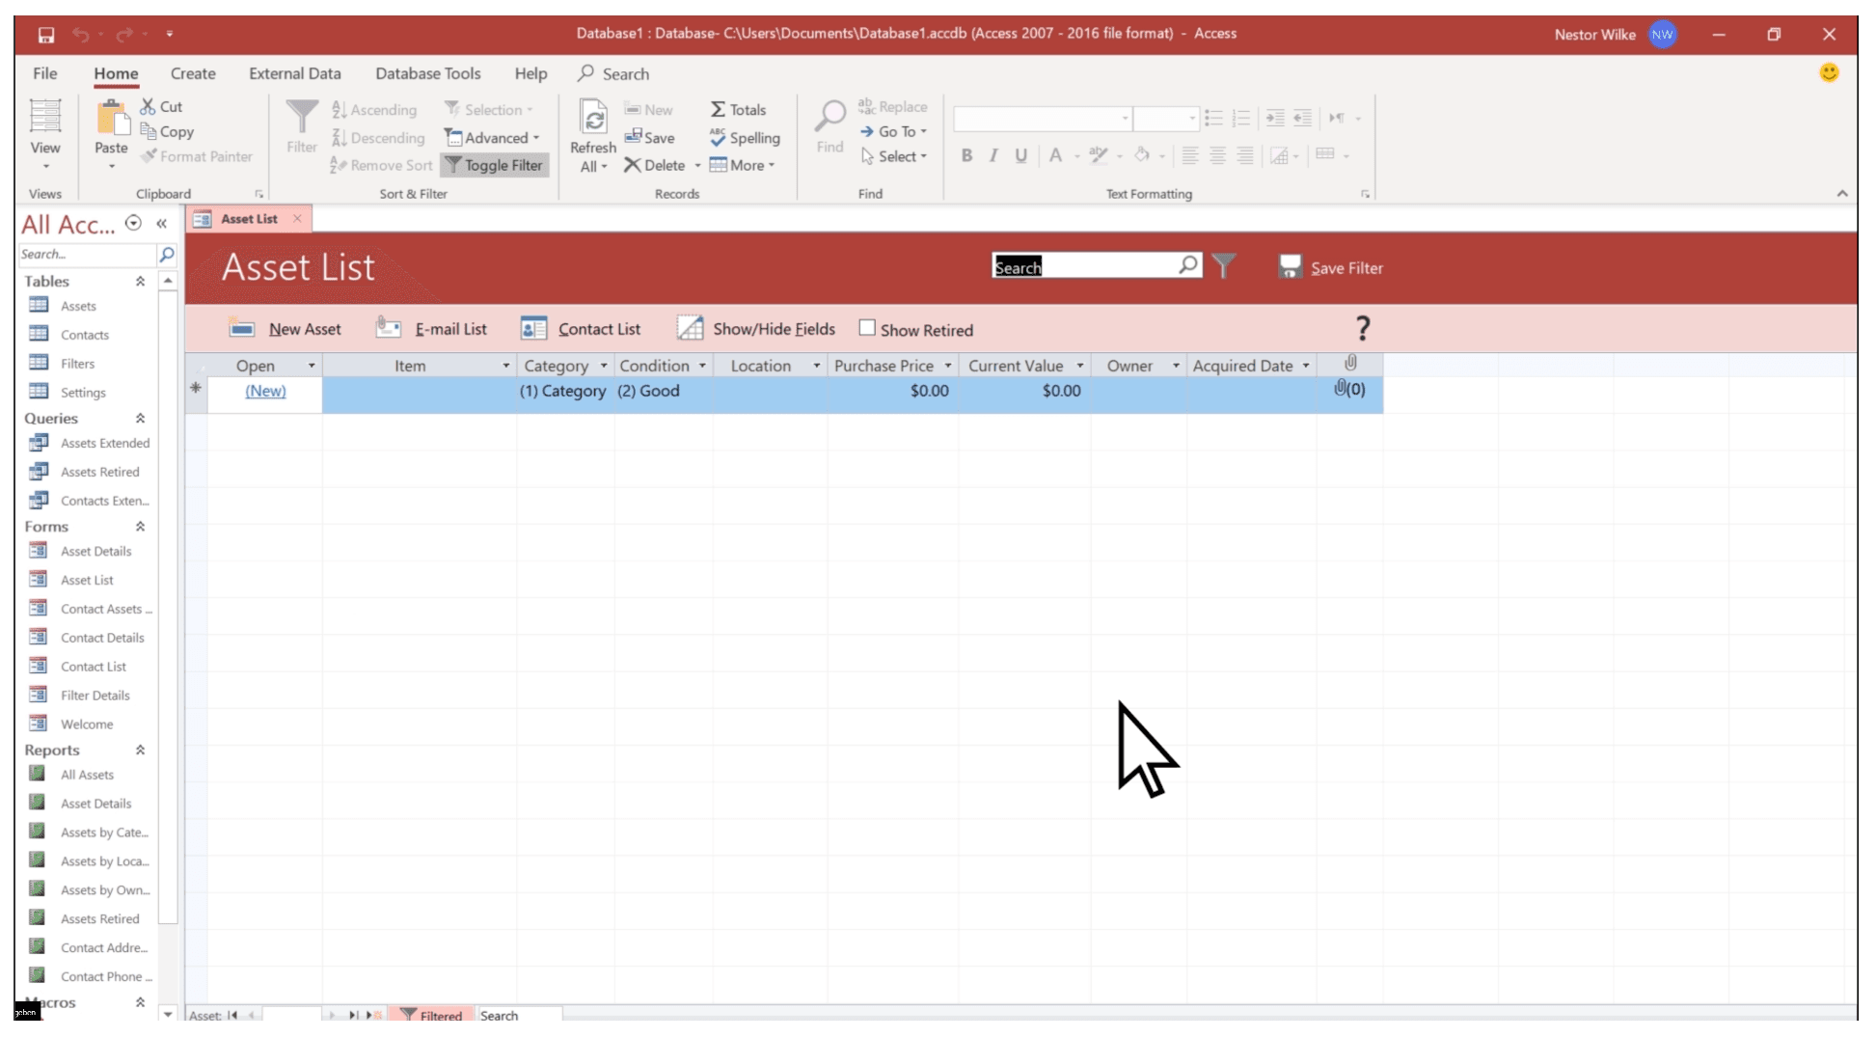This screenshot has height=1038, width=1876.
Task: Click the question mark help icon
Action: [x=1362, y=329]
